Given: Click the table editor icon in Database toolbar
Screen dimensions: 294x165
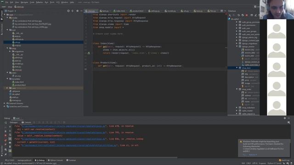Looking at the screenshot, I should [252, 15].
